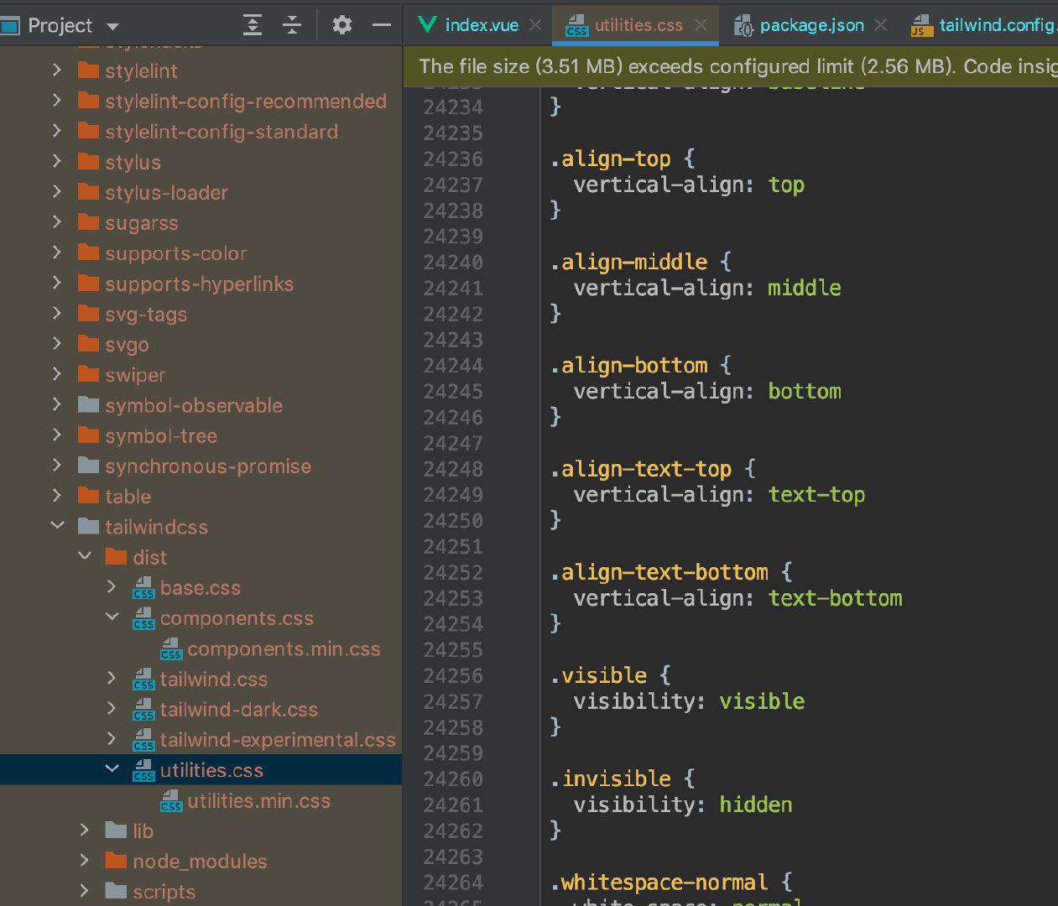This screenshot has height=906, width=1058.
Task: Expand the stylus-loader folder
Action: tap(57, 192)
